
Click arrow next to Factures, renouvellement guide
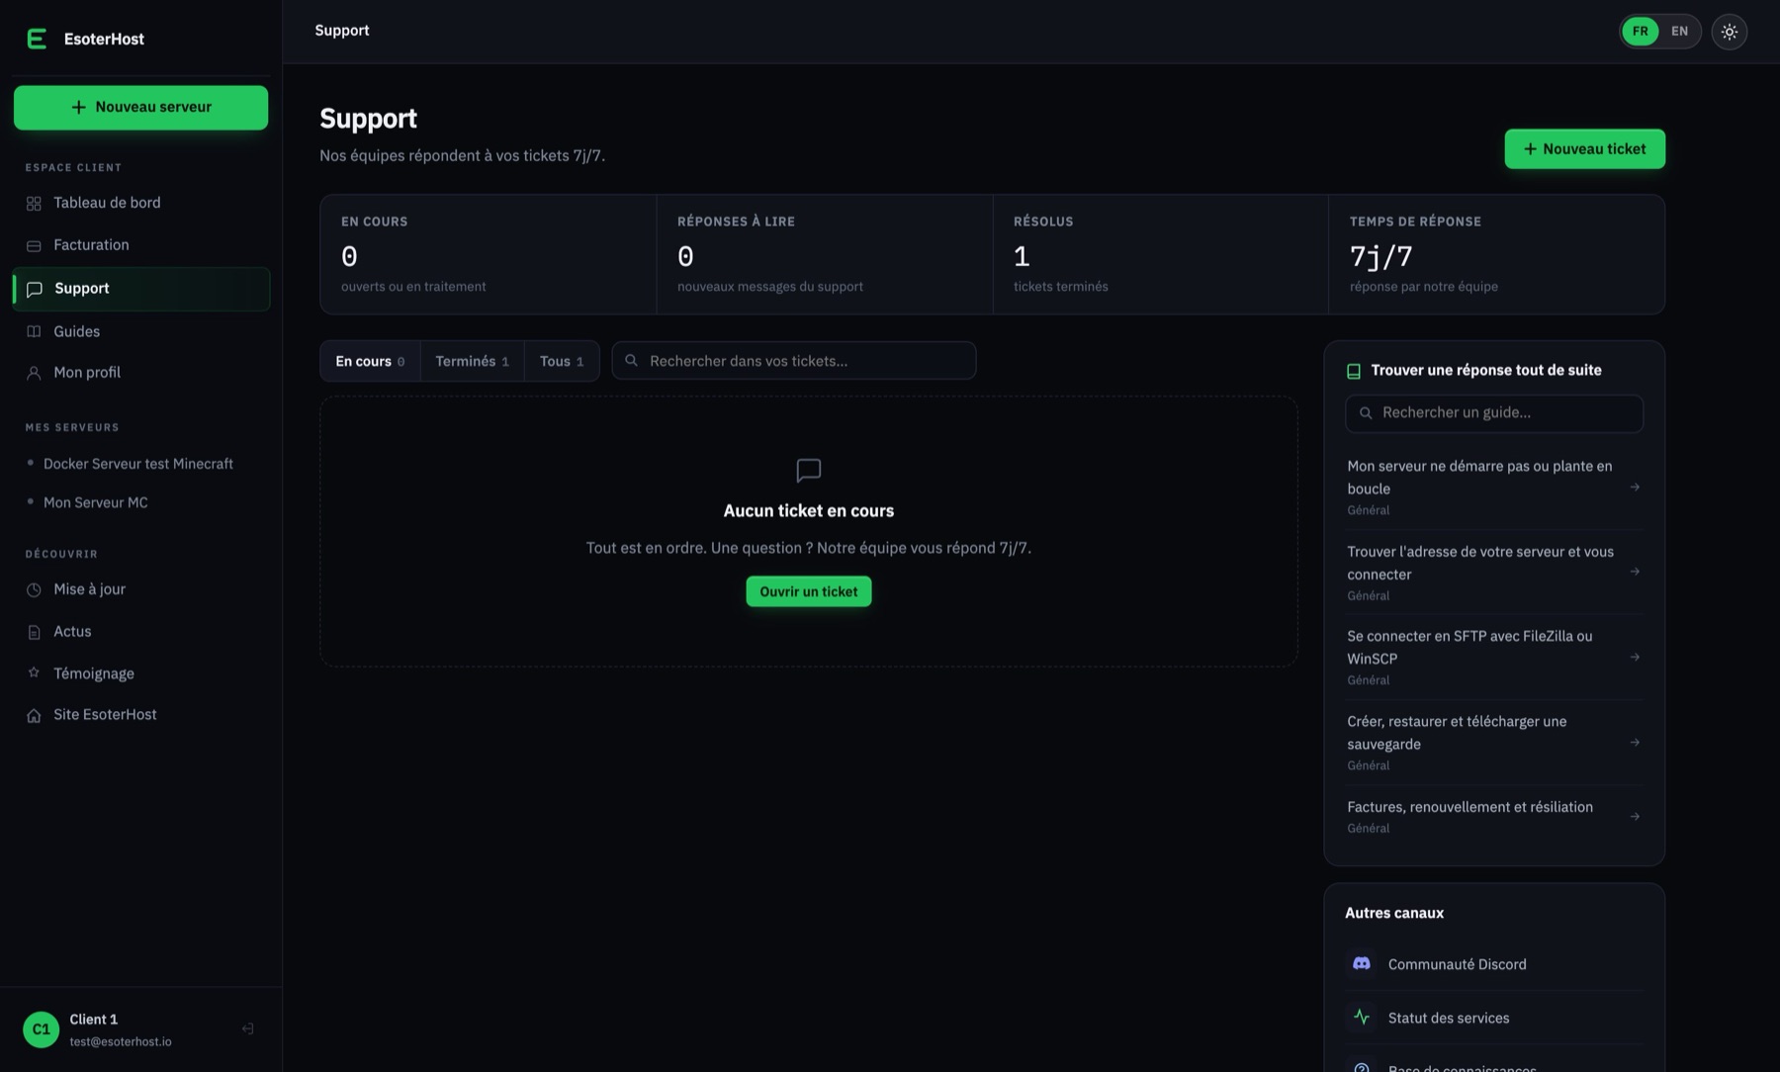pyautogui.click(x=1635, y=816)
